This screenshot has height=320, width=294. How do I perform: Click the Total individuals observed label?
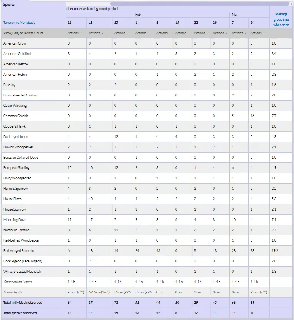point(23,303)
